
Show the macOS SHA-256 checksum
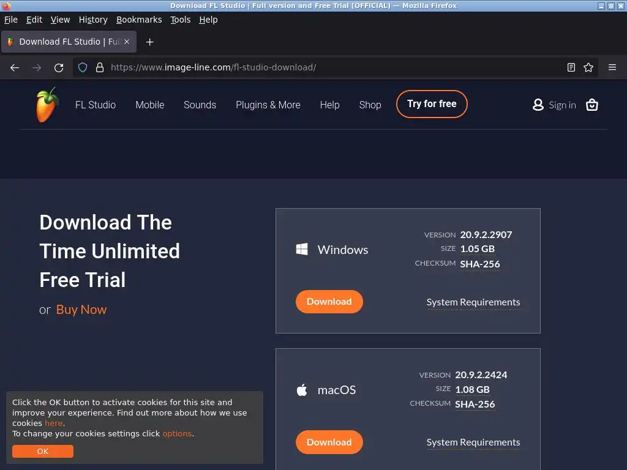click(475, 405)
